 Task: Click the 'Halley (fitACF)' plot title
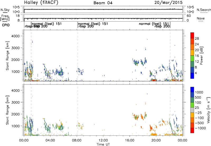coord(41,3)
